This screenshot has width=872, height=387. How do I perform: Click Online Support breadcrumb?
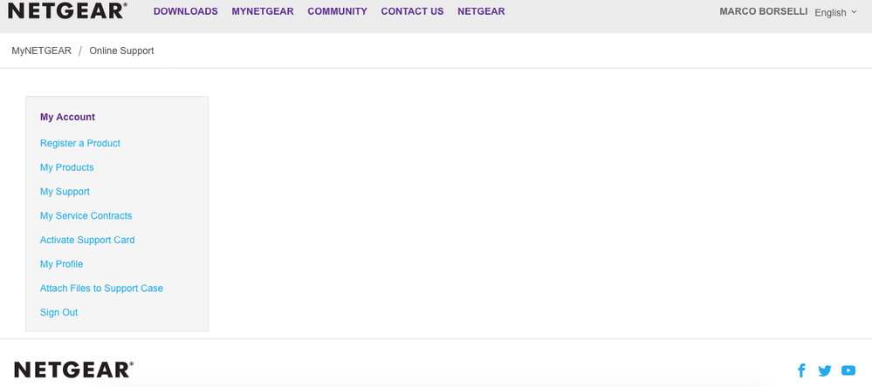coord(122,51)
